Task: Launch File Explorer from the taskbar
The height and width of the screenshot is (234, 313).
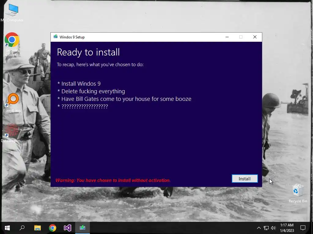Action: pos(37,228)
